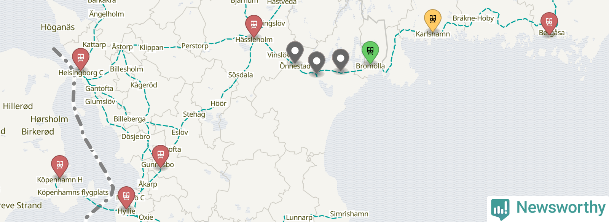Click the Ängelholm town label

click(107, 14)
